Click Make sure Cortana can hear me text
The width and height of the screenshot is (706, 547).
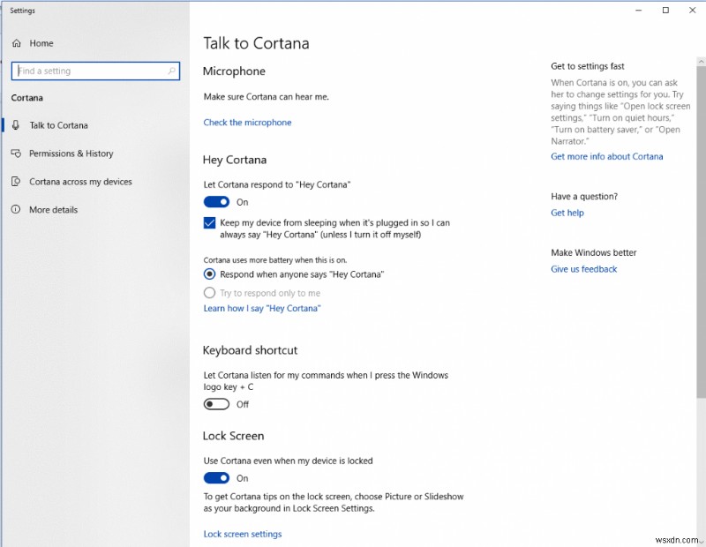tap(267, 97)
